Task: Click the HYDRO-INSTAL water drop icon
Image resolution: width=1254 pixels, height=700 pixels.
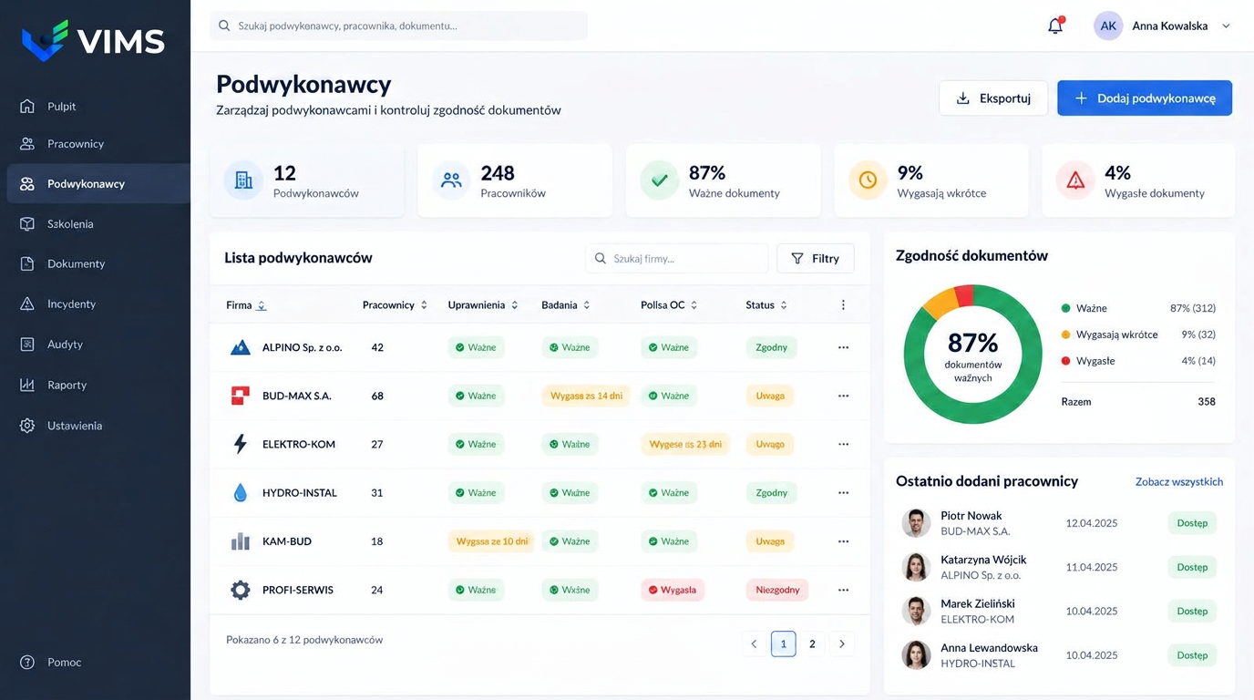Action: coord(241,492)
